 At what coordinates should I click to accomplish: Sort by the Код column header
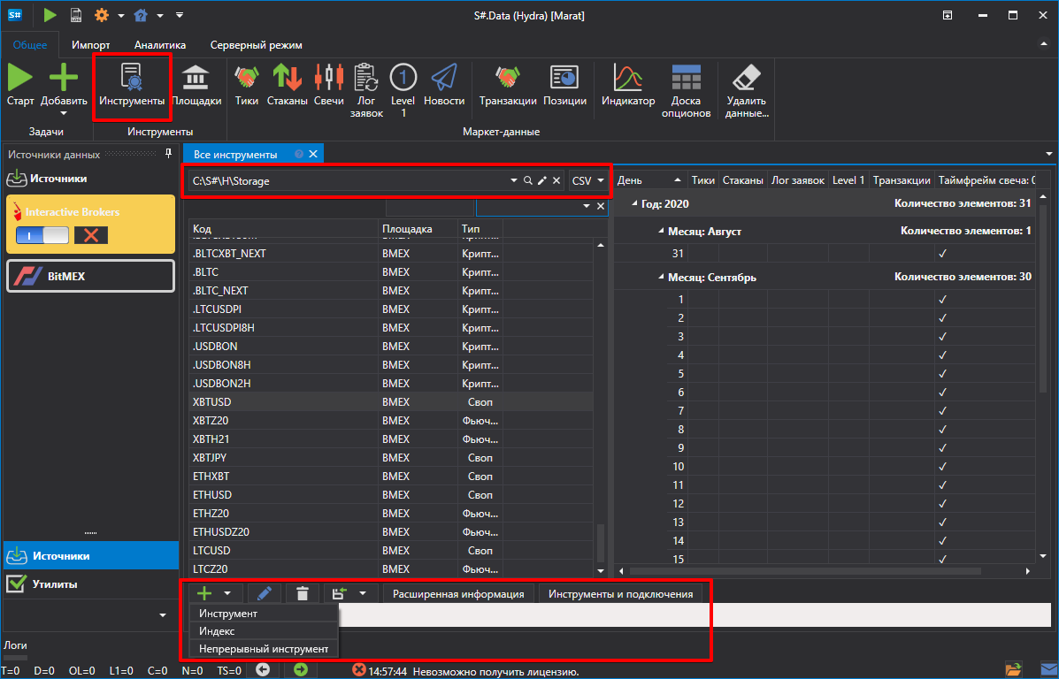tap(284, 229)
